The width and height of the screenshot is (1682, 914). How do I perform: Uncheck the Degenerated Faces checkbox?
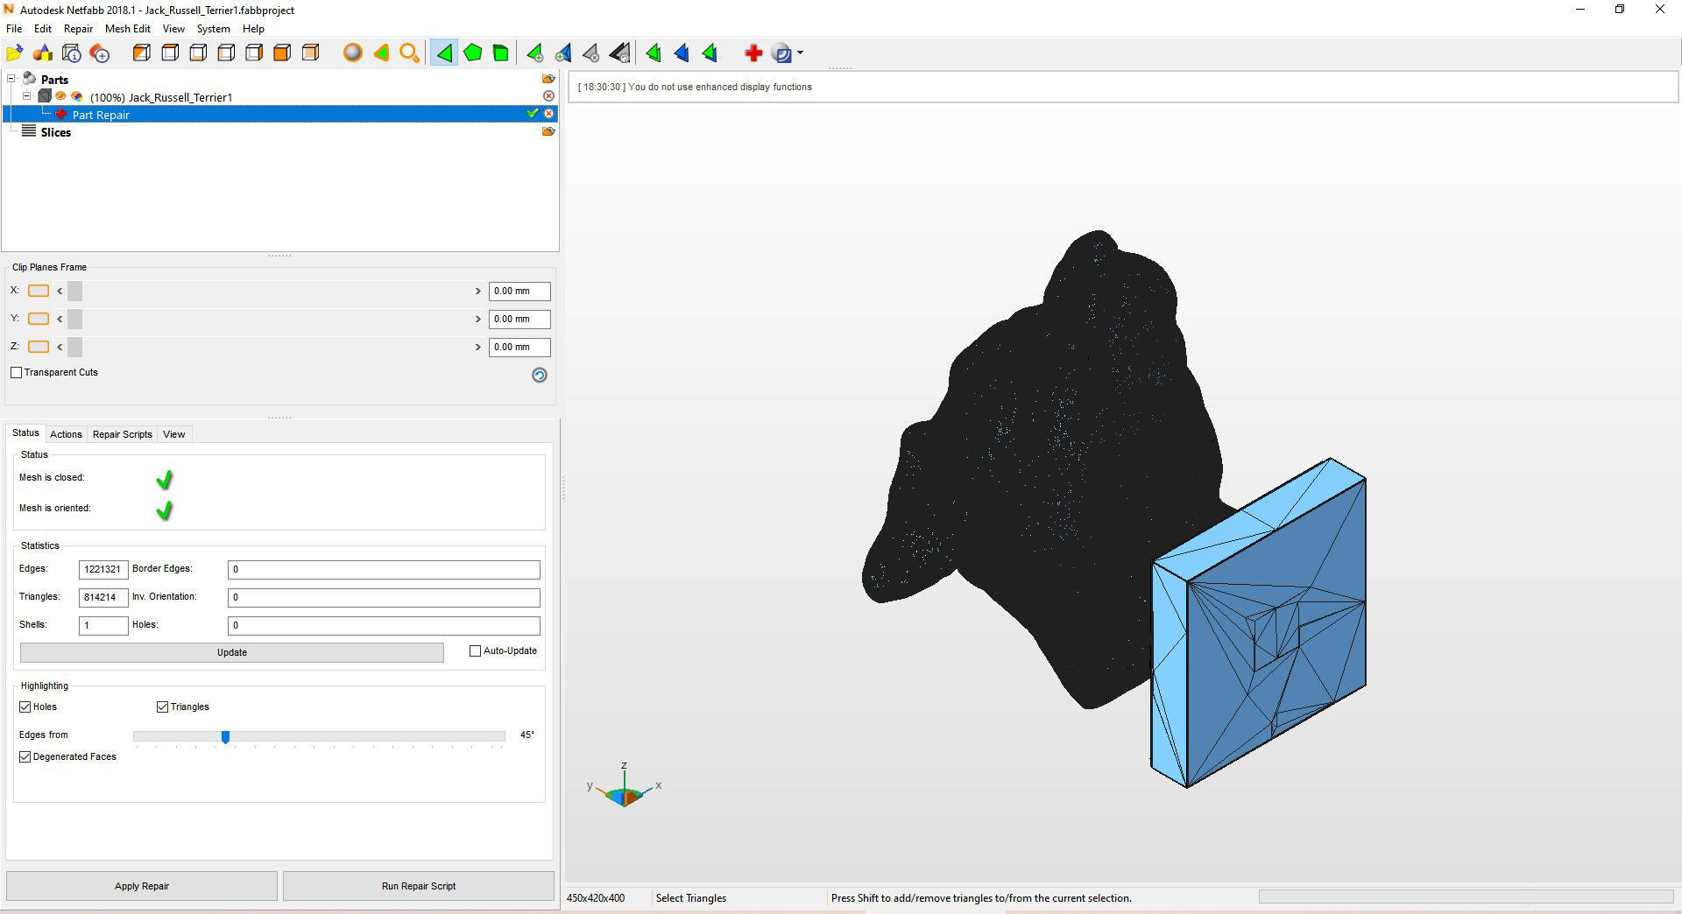25,756
